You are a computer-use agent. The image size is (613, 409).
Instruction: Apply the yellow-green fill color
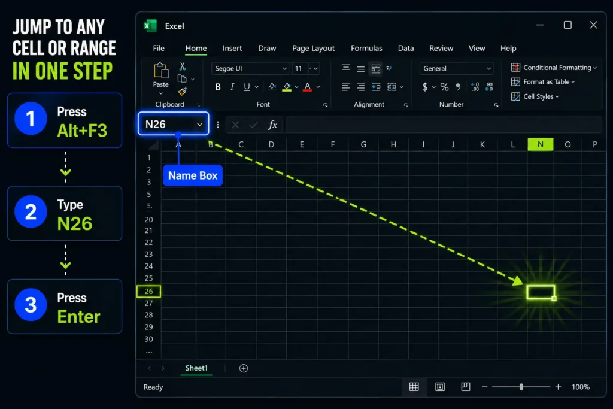click(287, 87)
